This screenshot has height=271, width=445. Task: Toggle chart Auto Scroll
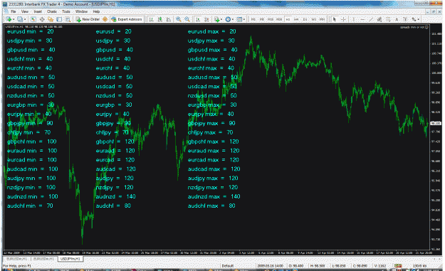pos(198,19)
